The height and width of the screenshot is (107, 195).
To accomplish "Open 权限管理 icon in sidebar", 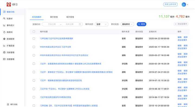I will (x=4, y=59).
